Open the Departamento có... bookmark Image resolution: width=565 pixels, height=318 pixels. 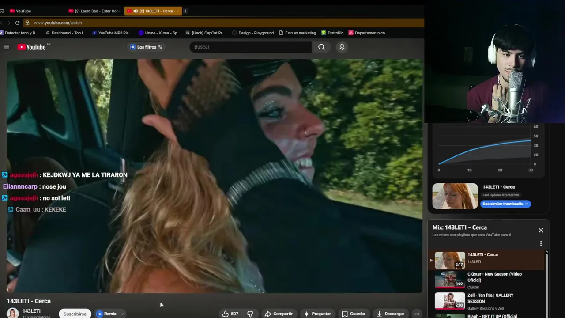pos(368,33)
